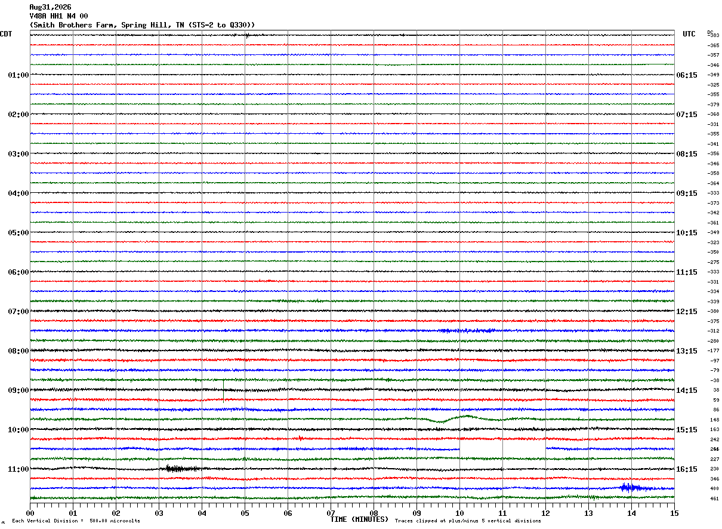Select the 06:15 UTC time label
The width and height of the screenshot is (722, 529).
[686, 75]
